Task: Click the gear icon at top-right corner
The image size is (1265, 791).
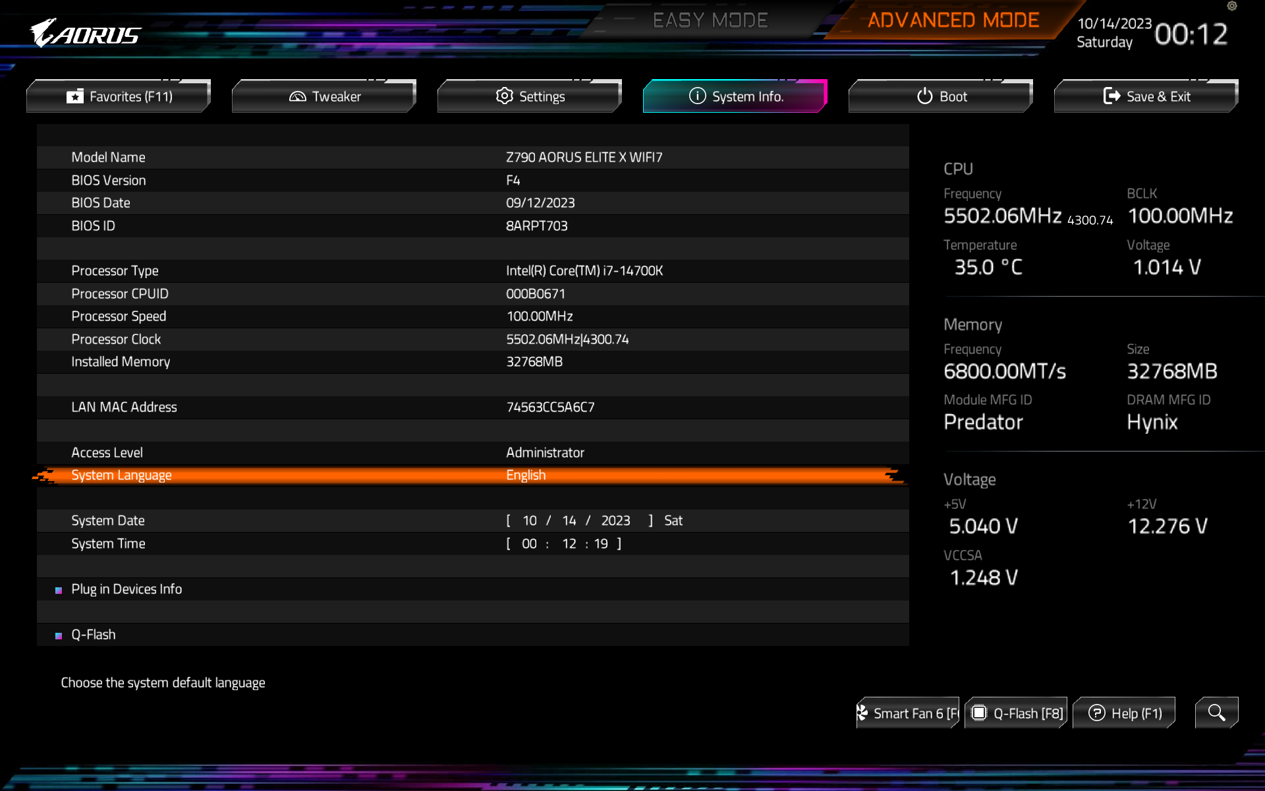Action: 1232,6
